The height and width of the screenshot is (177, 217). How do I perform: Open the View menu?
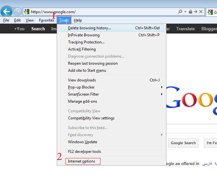coord(30,20)
